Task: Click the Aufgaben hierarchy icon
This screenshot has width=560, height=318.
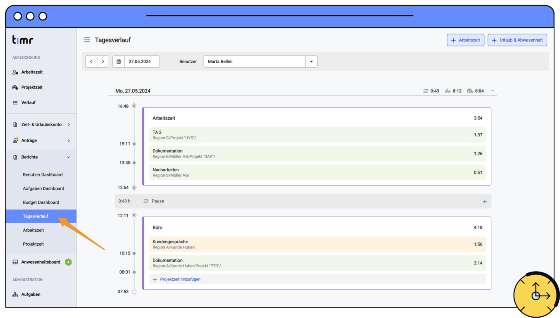Action: (x=15, y=294)
